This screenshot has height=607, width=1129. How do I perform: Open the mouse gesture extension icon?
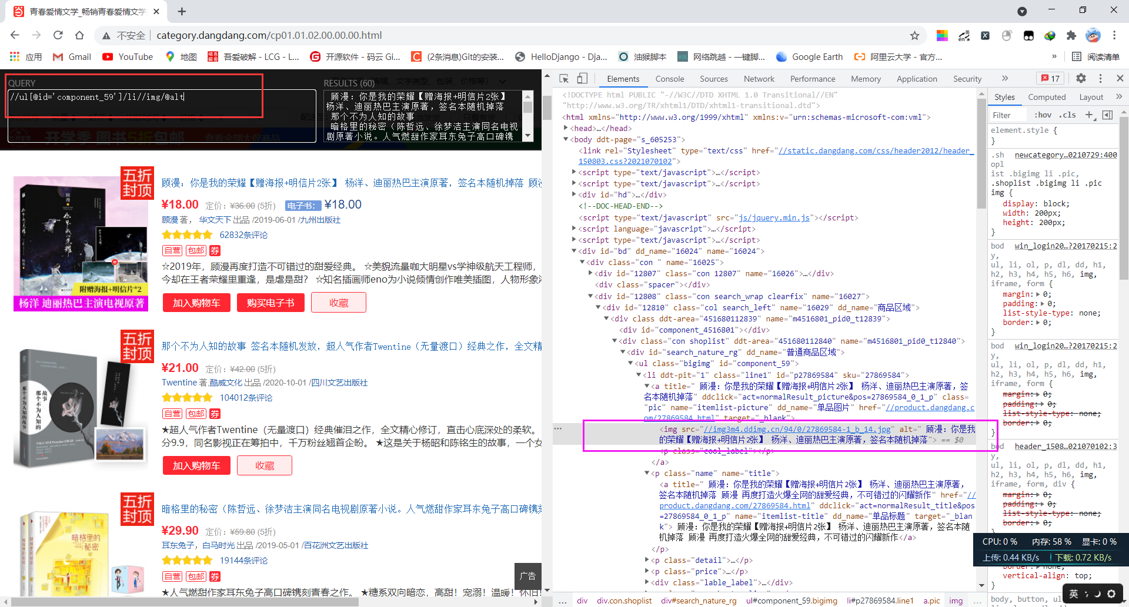(1007, 36)
